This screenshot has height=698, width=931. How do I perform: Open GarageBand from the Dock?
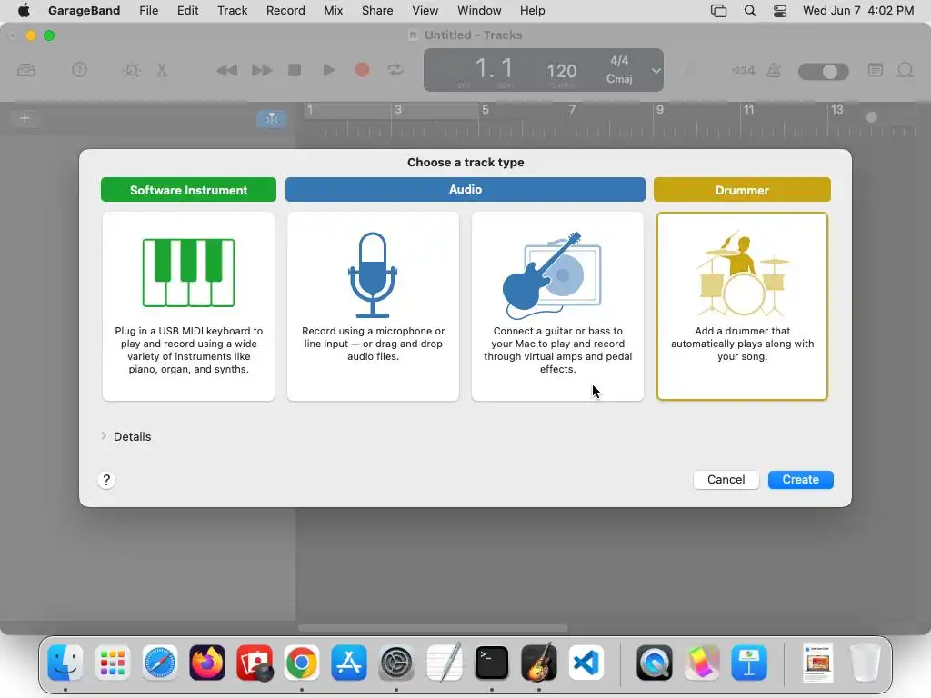(539, 662)
